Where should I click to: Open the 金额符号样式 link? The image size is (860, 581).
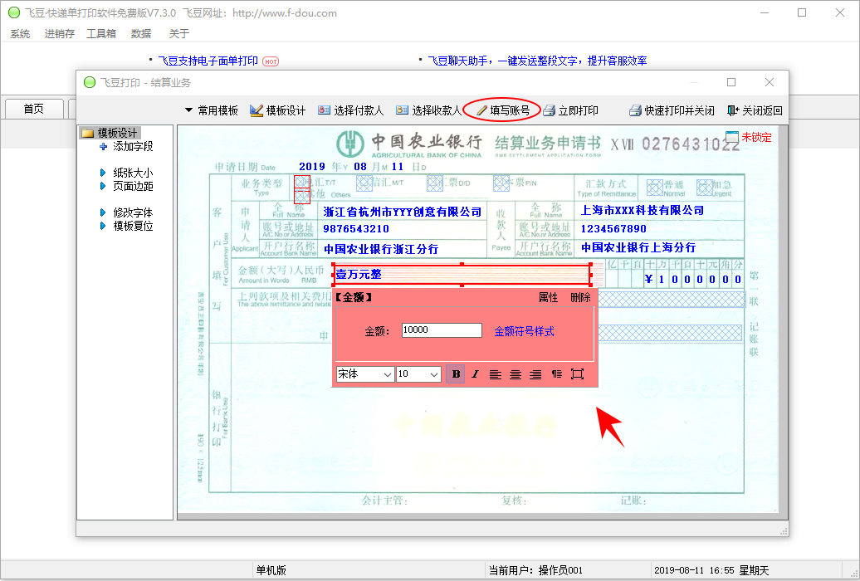click(524, 331)
